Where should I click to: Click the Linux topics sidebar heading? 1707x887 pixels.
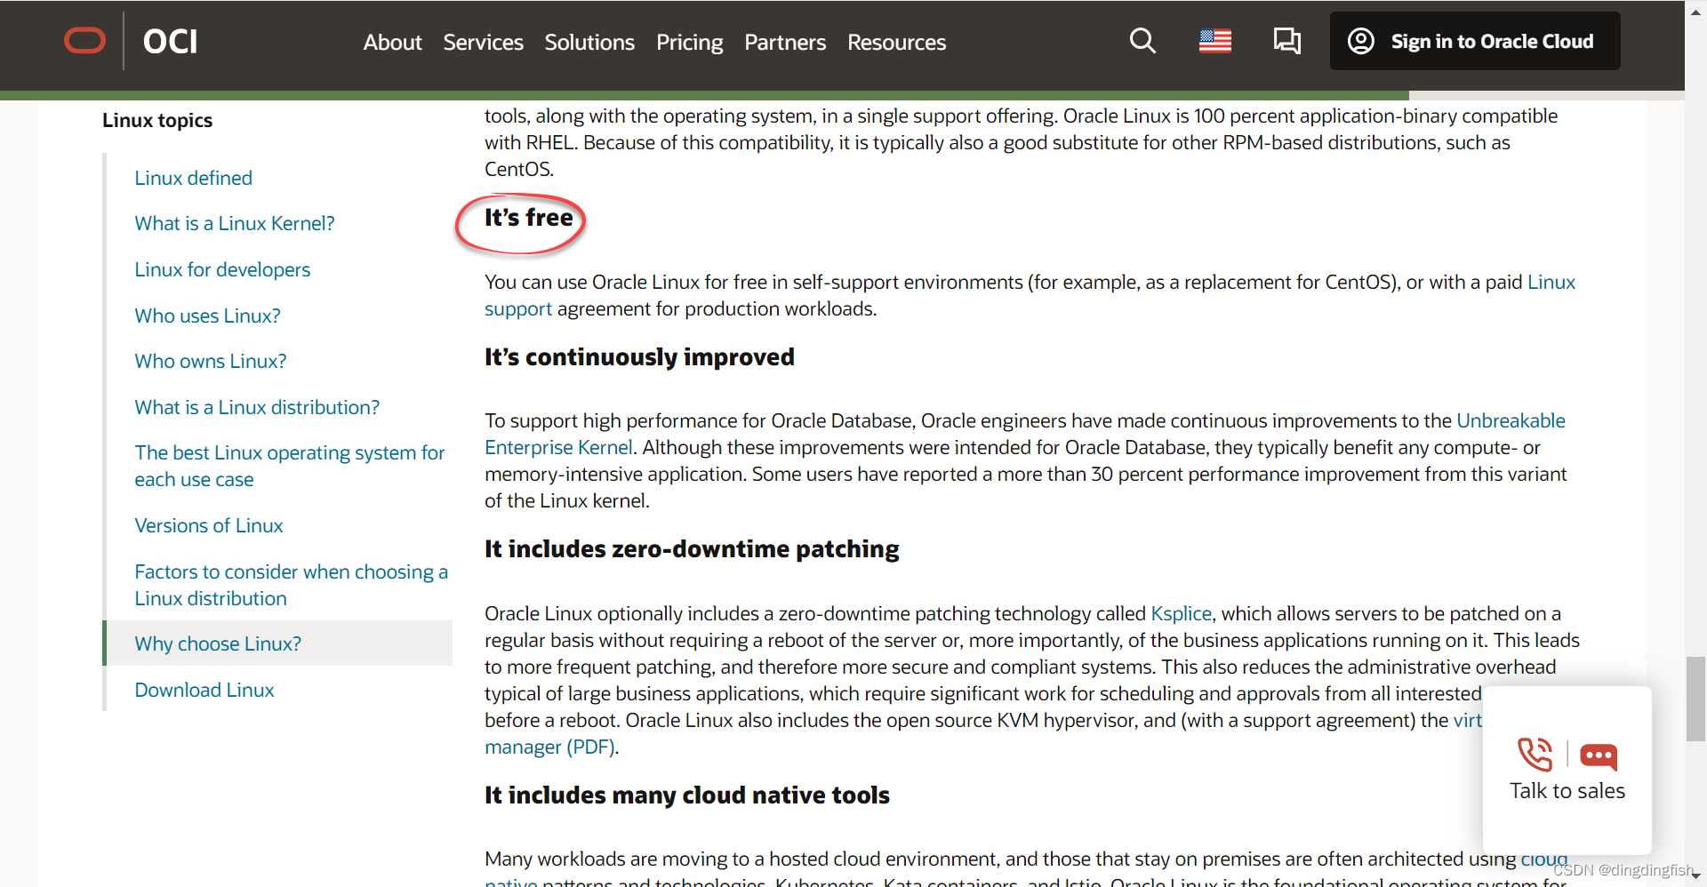157,120
